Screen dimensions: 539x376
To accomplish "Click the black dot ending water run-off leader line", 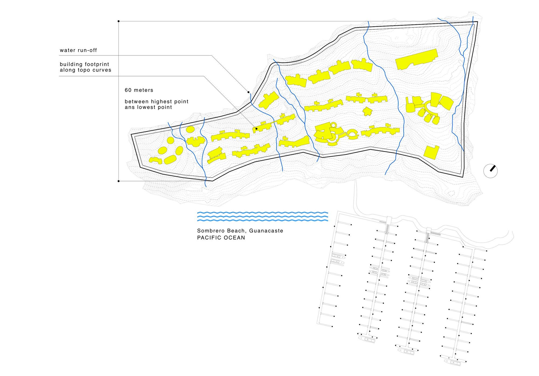I will click(x=248, y=92).
